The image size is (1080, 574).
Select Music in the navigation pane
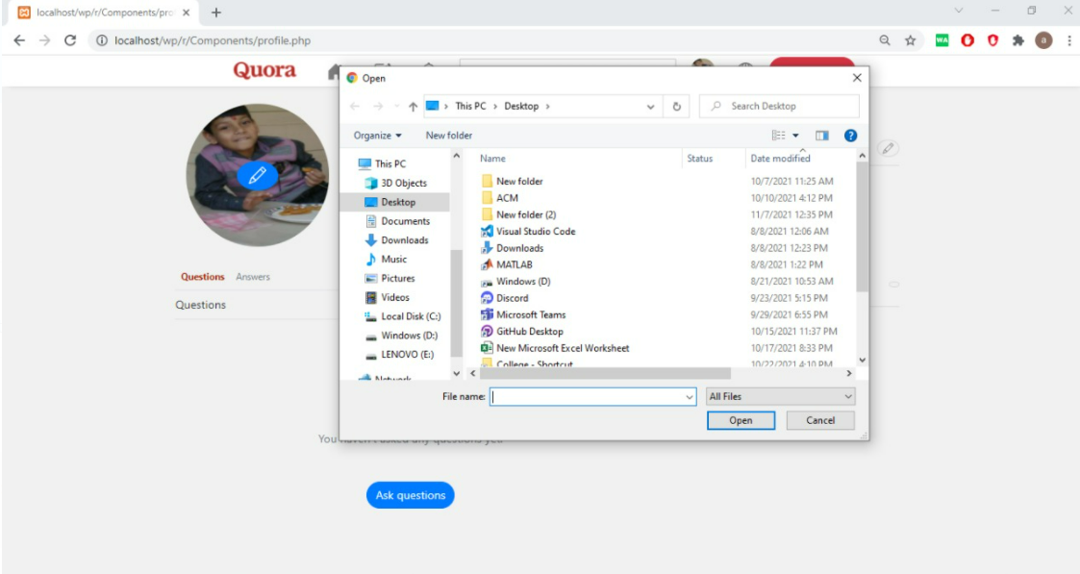(x=385, y=260)
